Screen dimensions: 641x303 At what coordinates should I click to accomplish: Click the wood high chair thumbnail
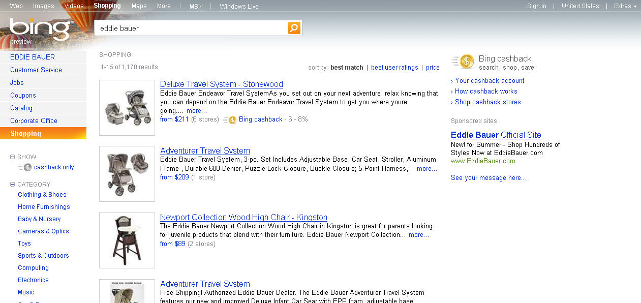127,240
